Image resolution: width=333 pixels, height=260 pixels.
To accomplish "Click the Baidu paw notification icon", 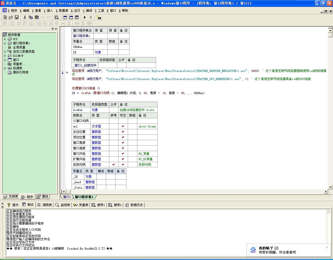I will (253, 250).
